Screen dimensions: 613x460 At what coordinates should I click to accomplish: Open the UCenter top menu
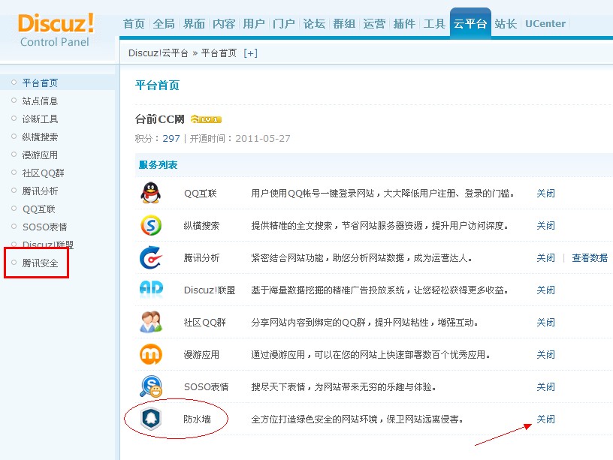545,24
